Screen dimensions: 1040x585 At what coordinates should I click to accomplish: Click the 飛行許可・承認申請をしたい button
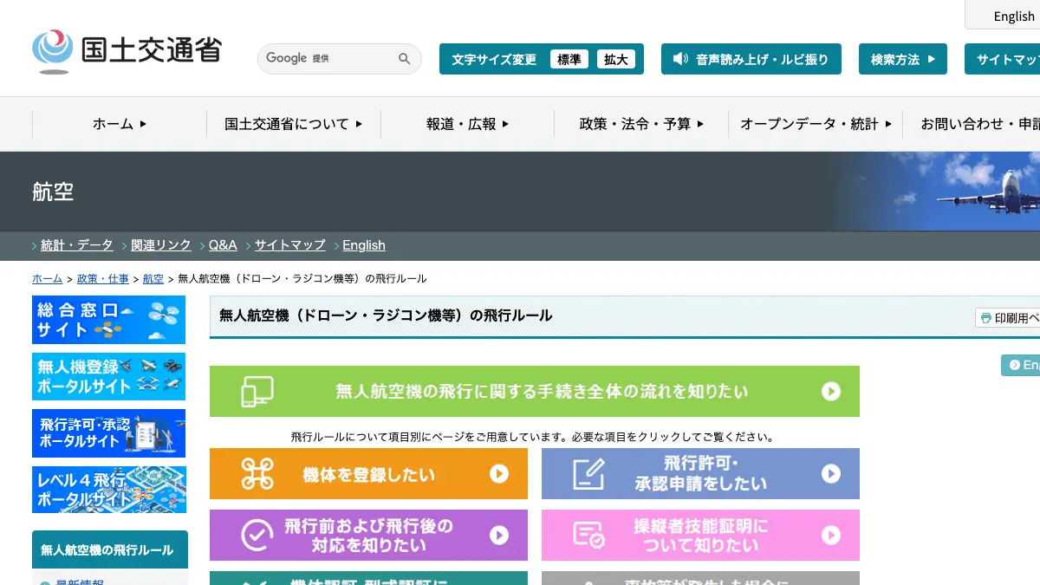(x=700, y=474)
